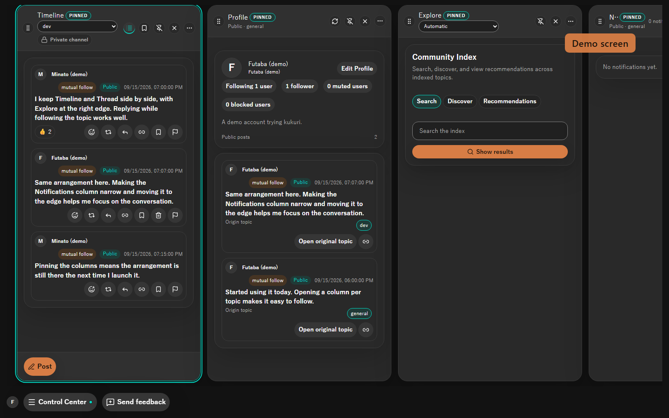The height and width of the screenshot is (418, 669).
Task: Open the Profile column's more options menu
Action: 380,21
